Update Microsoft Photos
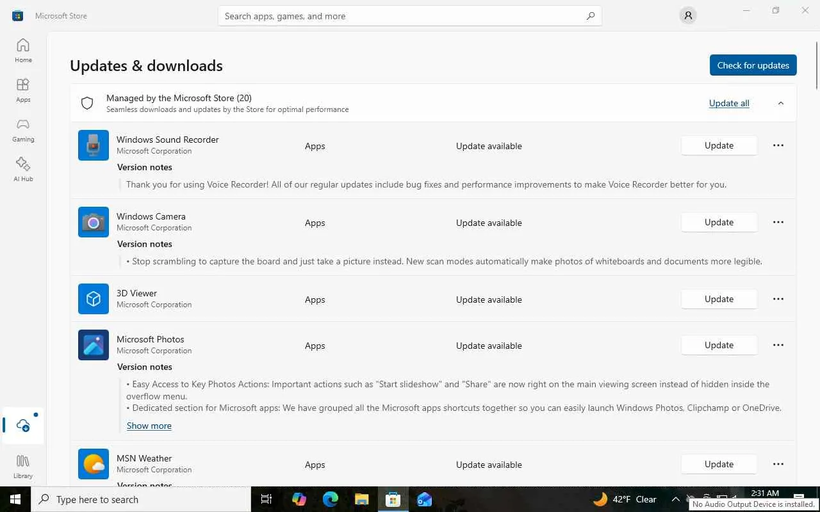Viewport: 820px width, 512px height. pyautogui.click(x=719, y=345)
